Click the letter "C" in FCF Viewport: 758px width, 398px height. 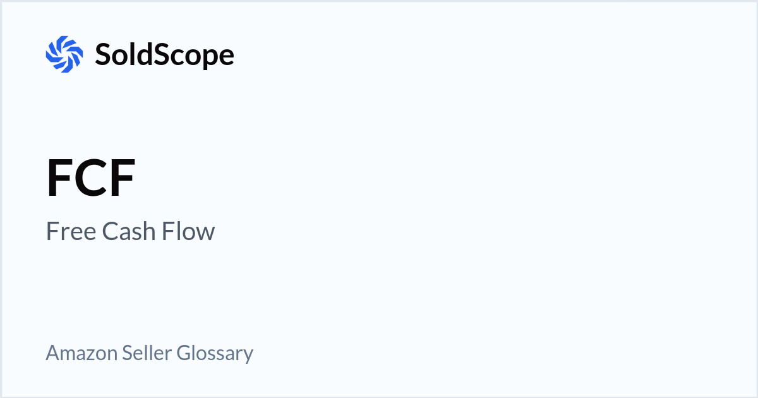pyautogui.click(x=90, y=179)
